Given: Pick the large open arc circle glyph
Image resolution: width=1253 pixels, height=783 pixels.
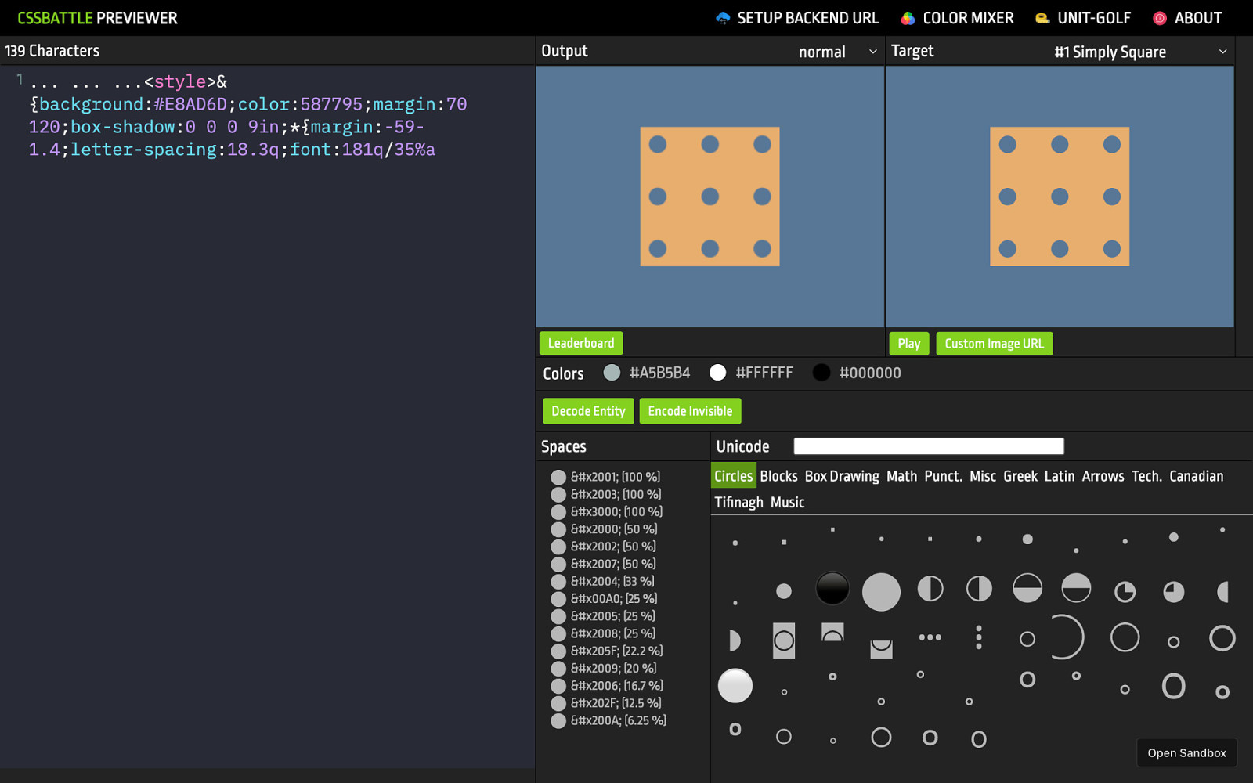Looking at the screenshot, I should pos(1069,637).
